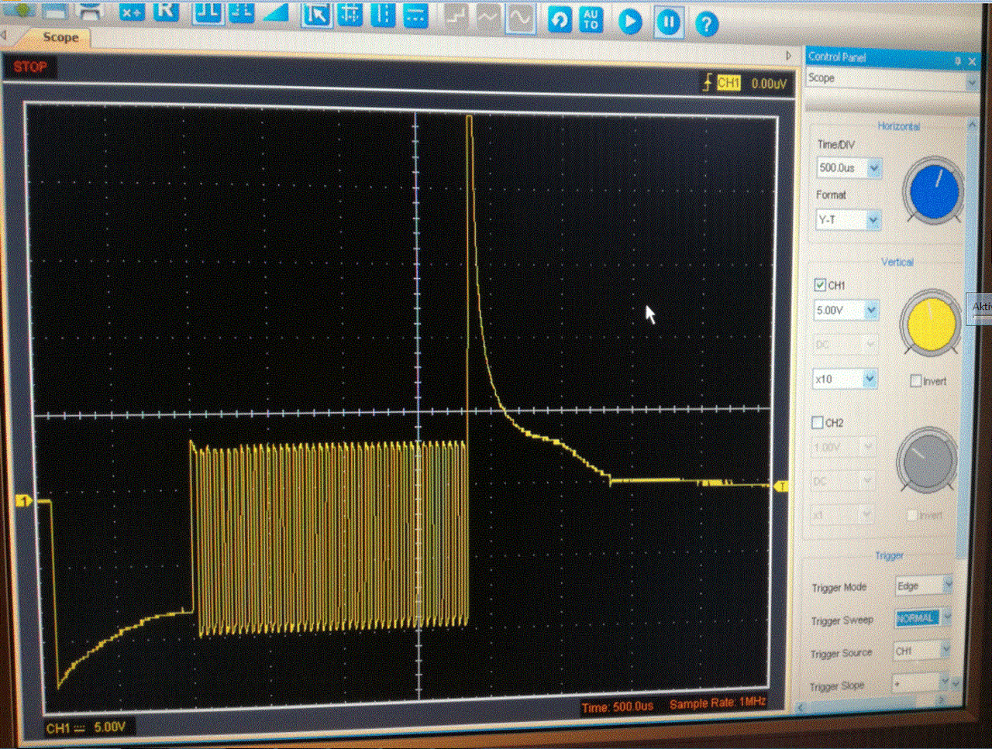Click the AUTO setup icon
992x749 pixels.
pyautogui.click(x=591, y=20)
